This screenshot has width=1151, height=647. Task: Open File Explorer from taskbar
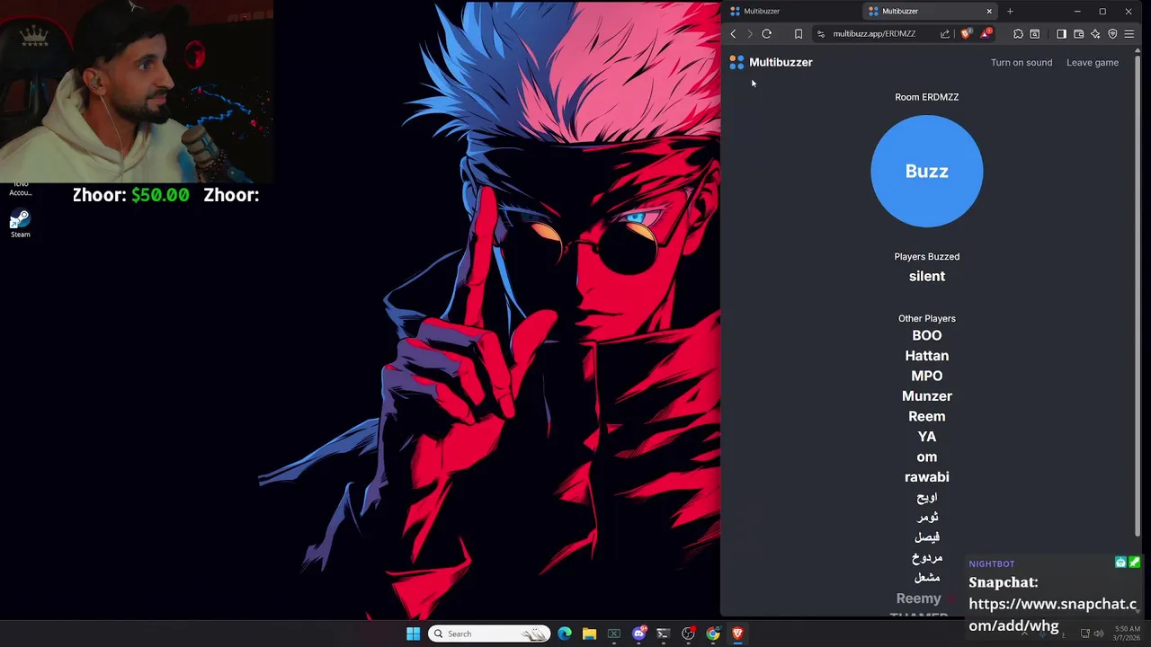point(589,634)
